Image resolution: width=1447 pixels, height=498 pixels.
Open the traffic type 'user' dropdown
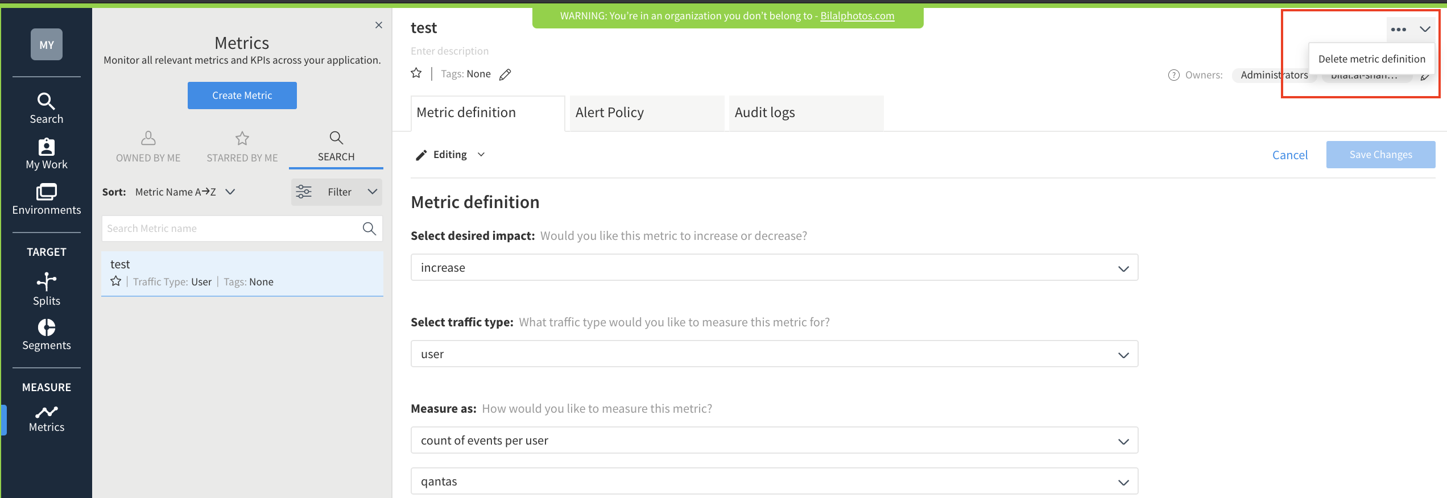coord(774,354)
